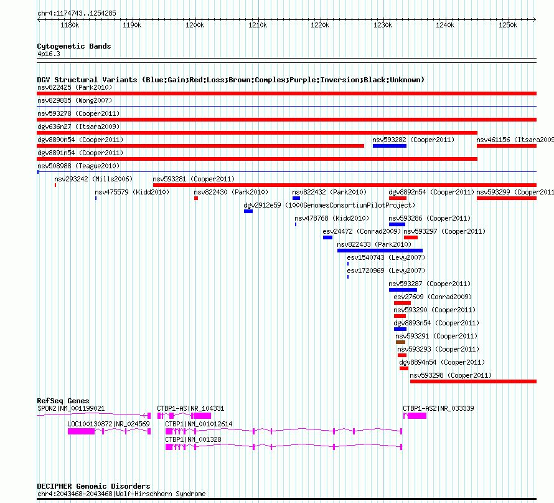This screenshot has height=503, width=554.
Task: Select dgv8890n54 (Cooper2011) variant label
Action: [80, 140]
